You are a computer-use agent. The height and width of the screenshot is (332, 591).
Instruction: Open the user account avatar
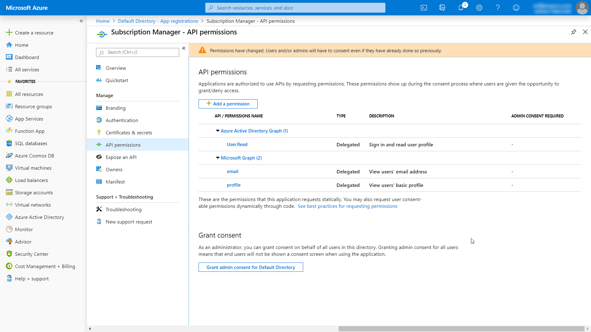(582, 8)
